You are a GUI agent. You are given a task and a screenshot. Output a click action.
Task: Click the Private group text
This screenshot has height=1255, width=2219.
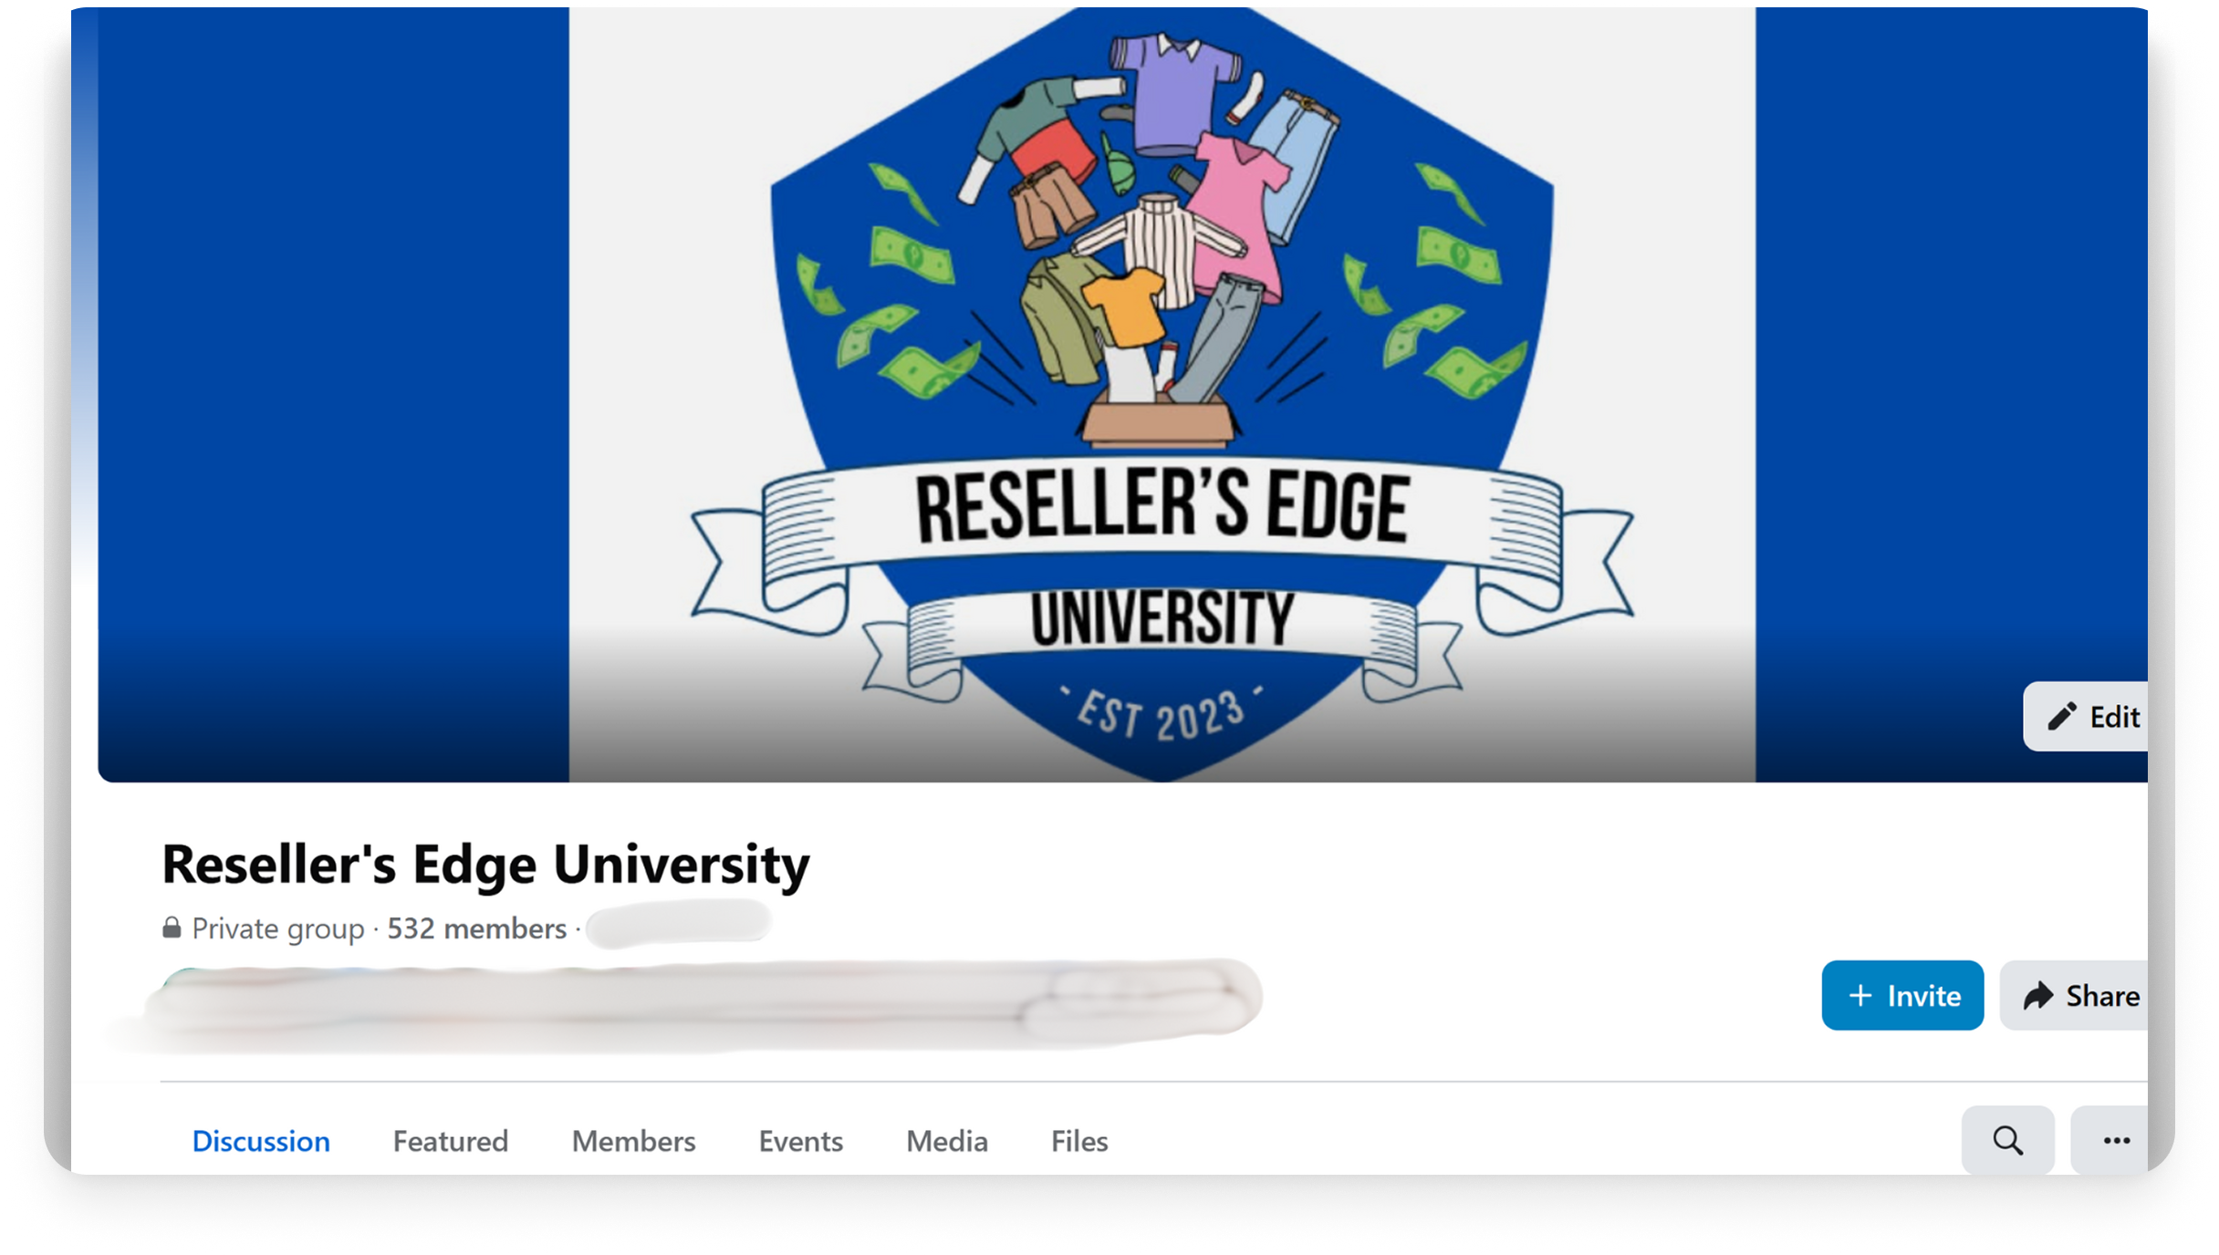tap(278, 928)
